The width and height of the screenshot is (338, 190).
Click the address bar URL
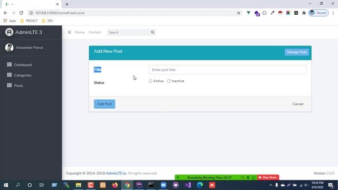coord(60,13)
